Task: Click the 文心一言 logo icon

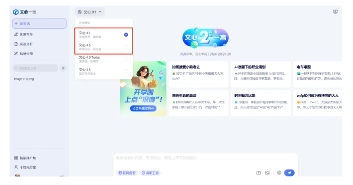Action: [16, 12]
